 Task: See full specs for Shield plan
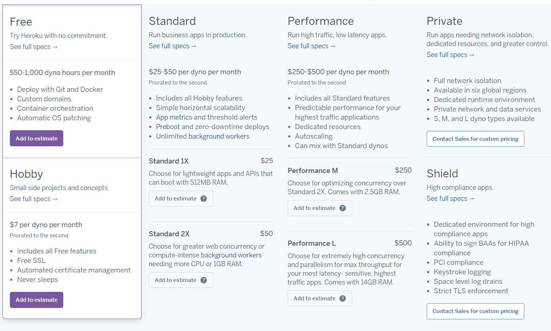click(450, 199)
